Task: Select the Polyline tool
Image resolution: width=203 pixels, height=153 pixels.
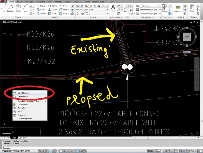Action: coord(10,8)
